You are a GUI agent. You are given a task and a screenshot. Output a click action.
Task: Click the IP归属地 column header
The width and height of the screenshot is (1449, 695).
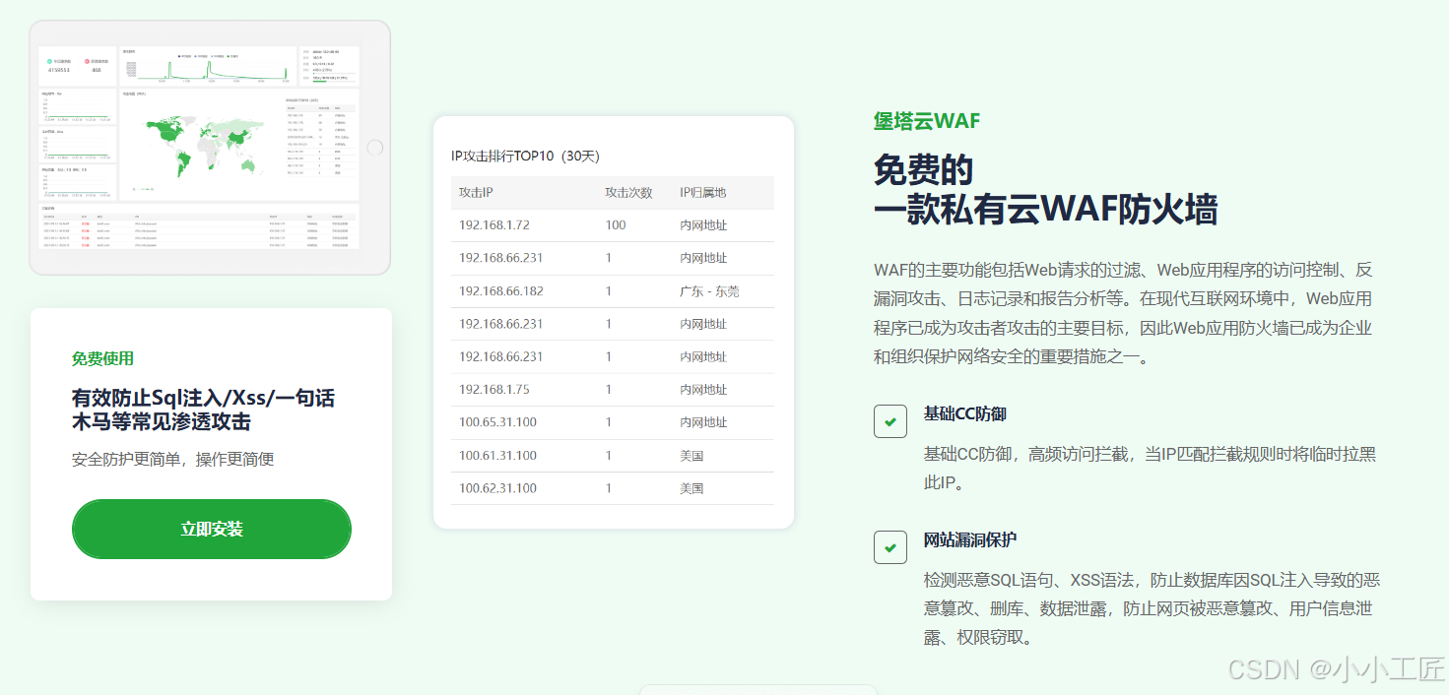(x=702, y=193)
